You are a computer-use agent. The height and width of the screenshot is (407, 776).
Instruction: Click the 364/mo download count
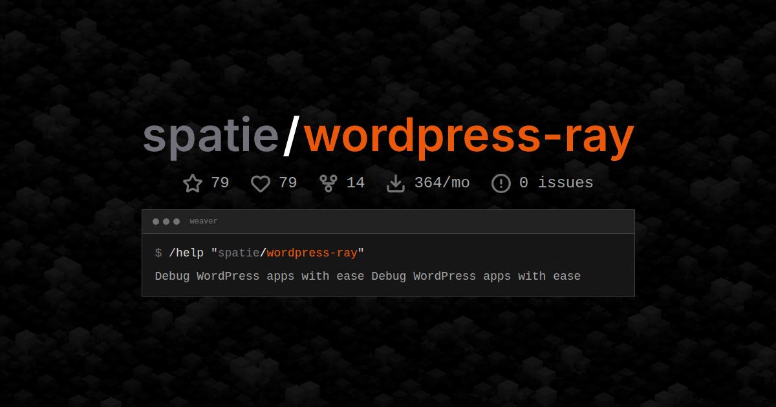click(x=443, y=183)
